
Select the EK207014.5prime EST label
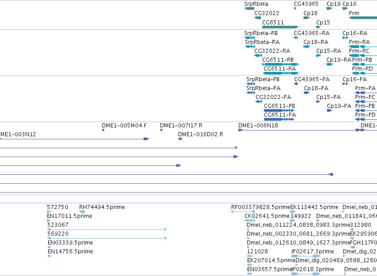pos(271,260)
